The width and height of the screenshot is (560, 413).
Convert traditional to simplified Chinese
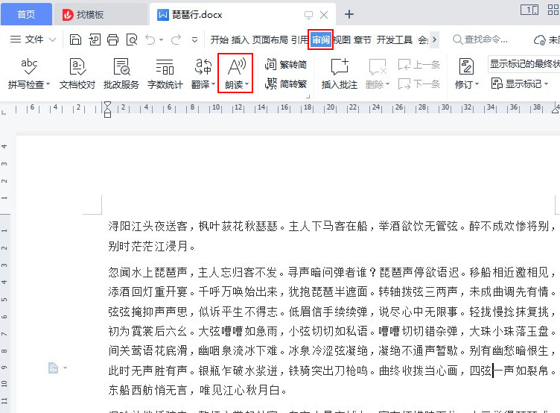286,65
